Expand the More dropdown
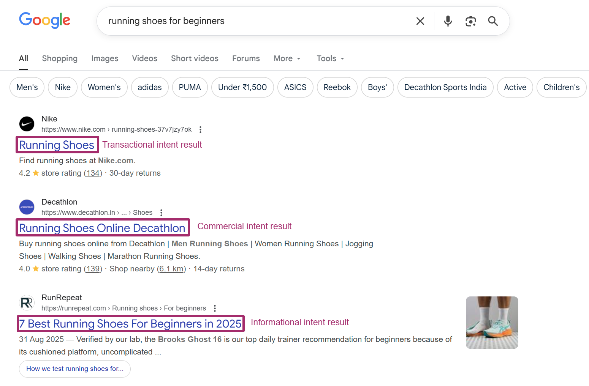Screen dimensions: 589x386 click(287, 58)
